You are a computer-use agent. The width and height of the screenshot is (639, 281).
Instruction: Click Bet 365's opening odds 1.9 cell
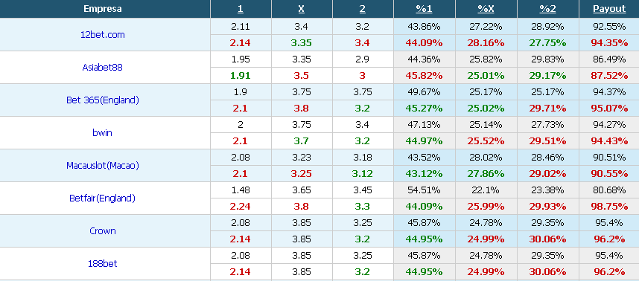coord(241,92)
